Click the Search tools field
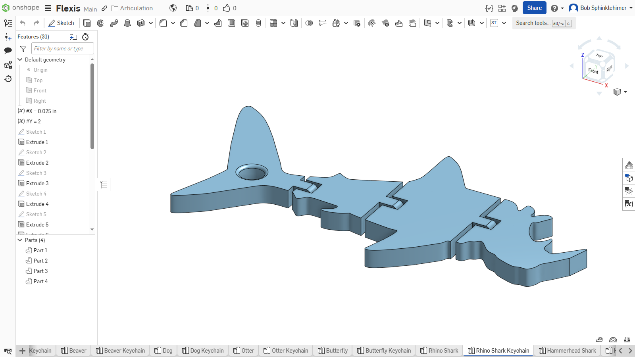The width and height of the screenshot is (635, 357). coord(544,23)
